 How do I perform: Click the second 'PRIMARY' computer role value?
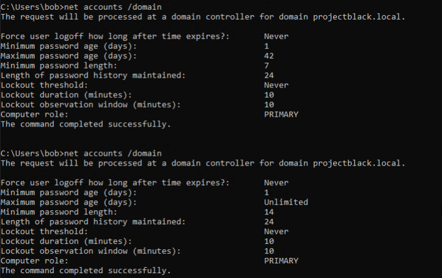tap(281, 261)
